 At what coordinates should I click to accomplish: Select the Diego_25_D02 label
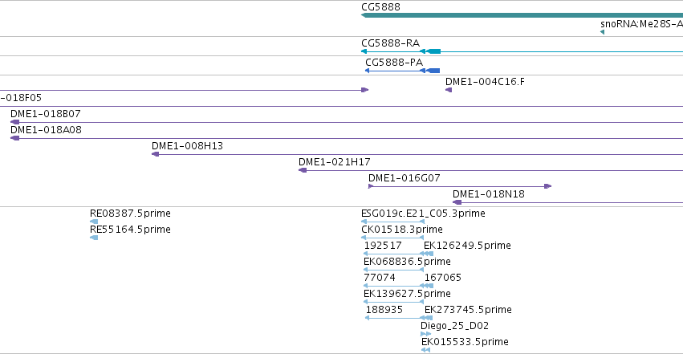[455, 326]
